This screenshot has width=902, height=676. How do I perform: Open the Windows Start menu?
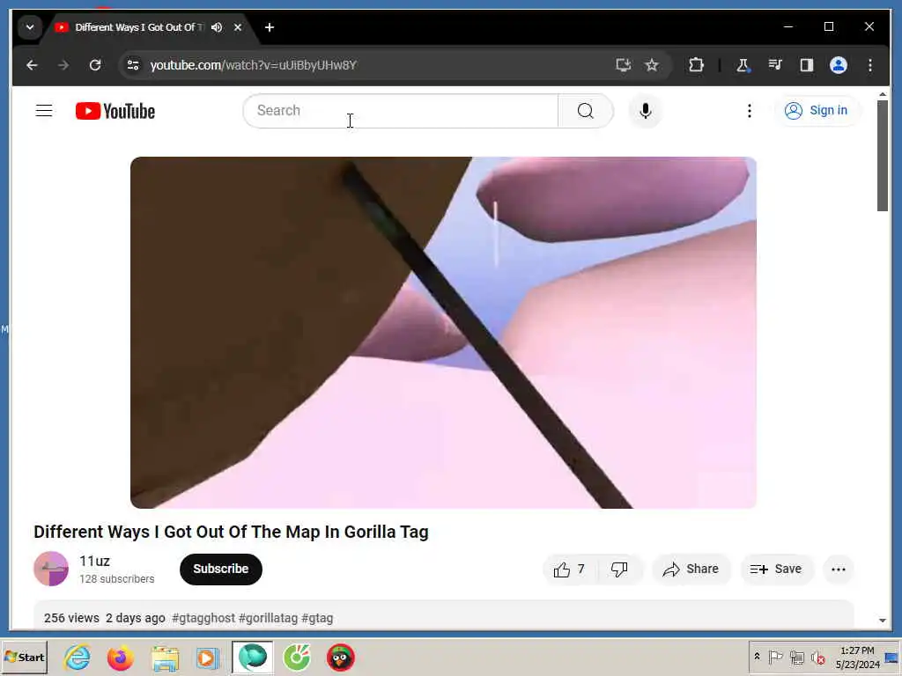pyautogui.click(x=24, y=657)
